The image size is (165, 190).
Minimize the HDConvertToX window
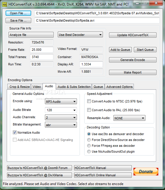point(137,3)
